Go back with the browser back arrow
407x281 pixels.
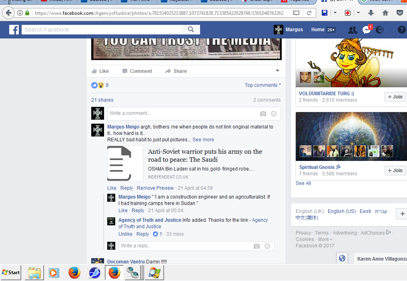[x=8, y=13]
